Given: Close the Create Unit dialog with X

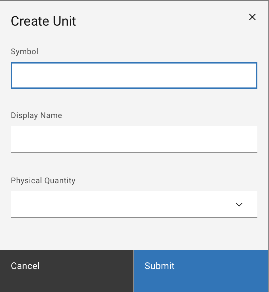Looking at the screenshot, I should point(252,17).
